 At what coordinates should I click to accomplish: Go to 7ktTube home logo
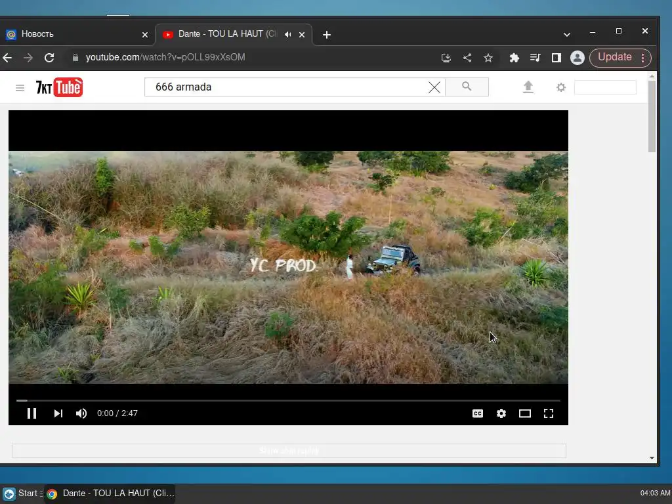click(59, 87)
